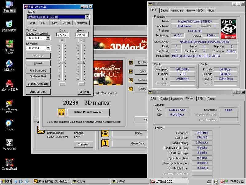Select the Alcohol 120% desktop shortcut
Image resolution: width=246 pixels, height=185 pixels.
click(x=9, y=85)
